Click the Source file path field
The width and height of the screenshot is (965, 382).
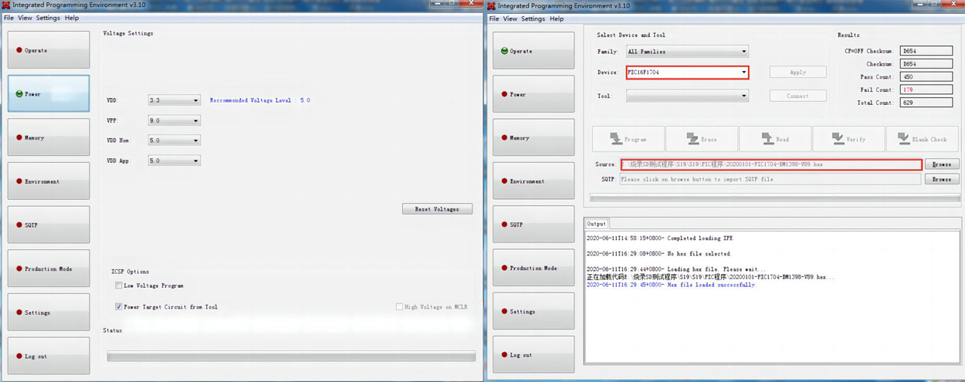tap(771, 164)
